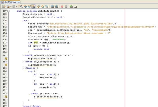The image size is (158, 107).
Task: Click the "trongkhanh" password string on line 173
Action: pyautogui.click(x=101, y=30)
